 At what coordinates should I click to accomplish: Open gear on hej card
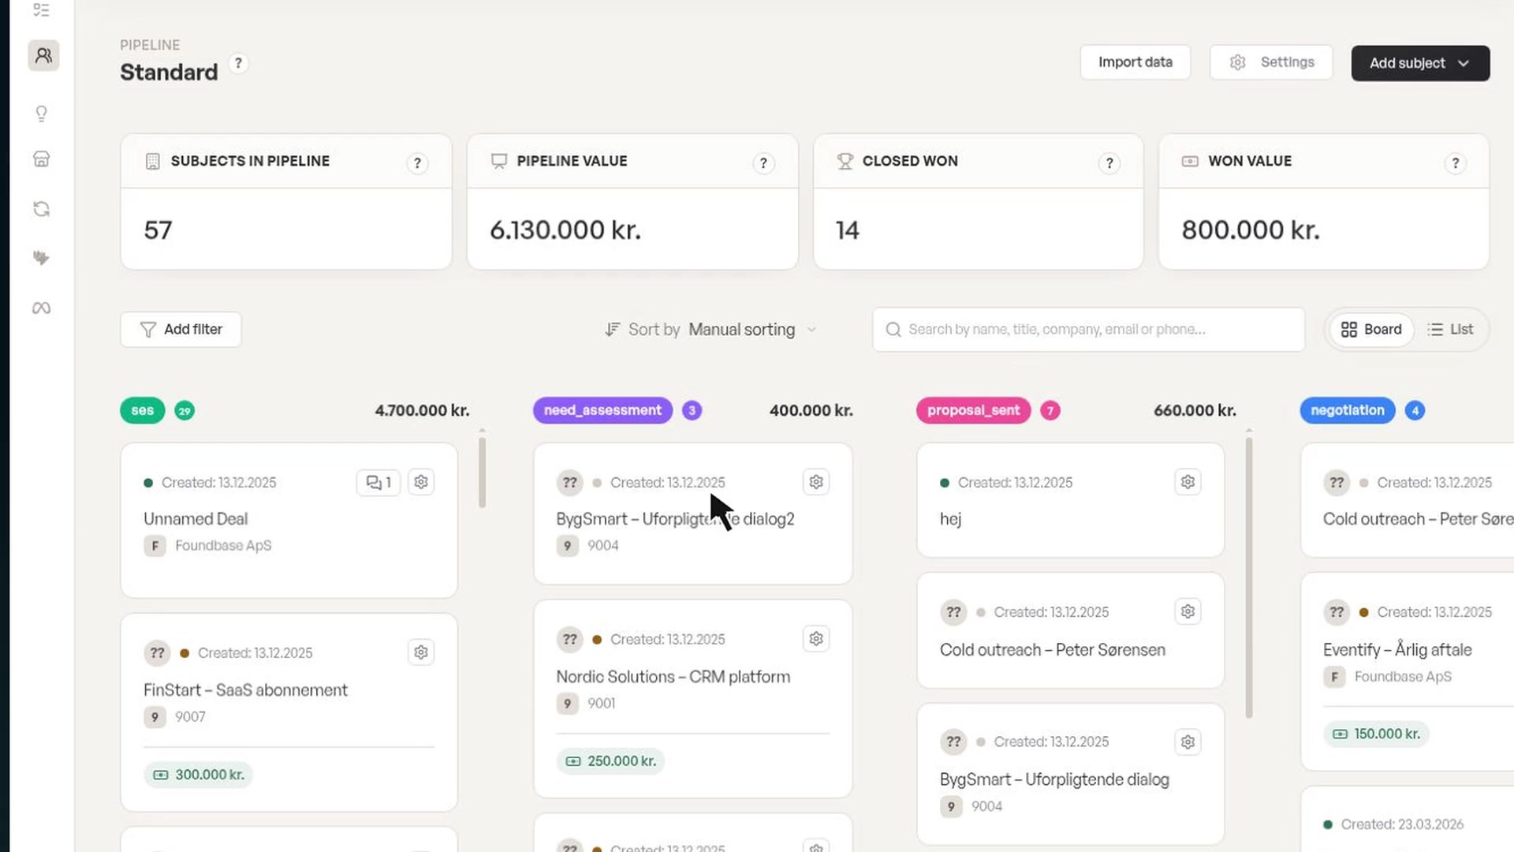(x=1188, y=482)
